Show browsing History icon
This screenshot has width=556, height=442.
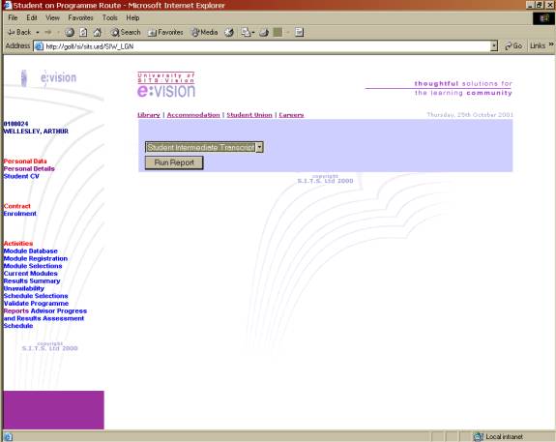(229, 32)
